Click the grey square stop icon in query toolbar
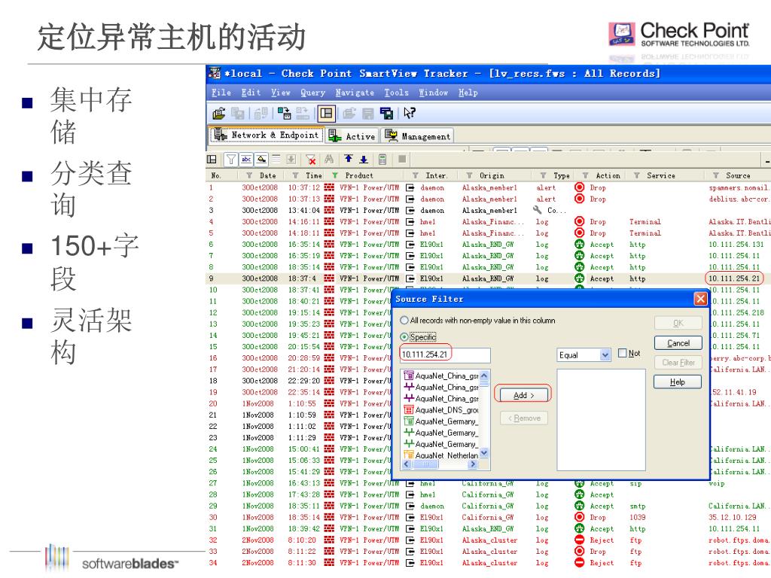Viewport: 771px width, 578px height. tap(402, 159)
